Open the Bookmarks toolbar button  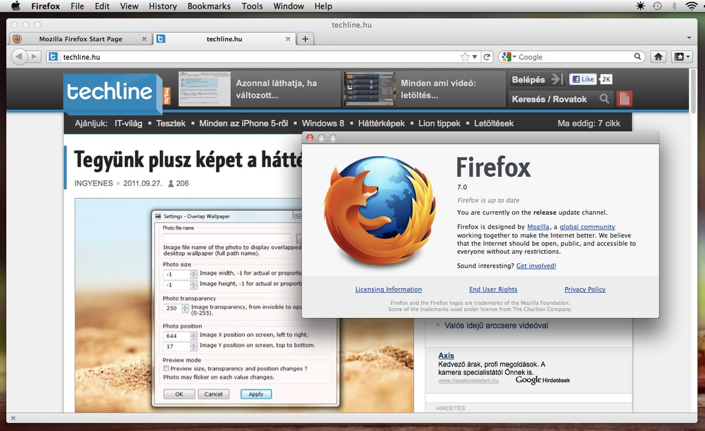coord(682,57)
